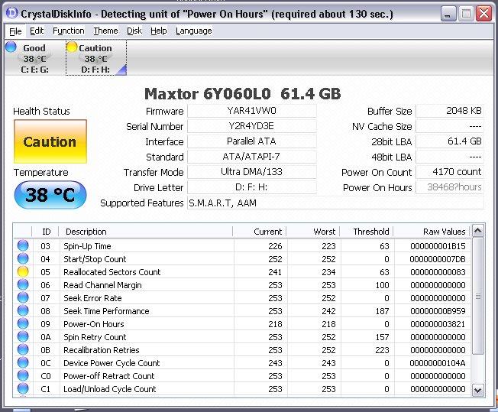Click status orb for Device Power Cycle Count

pyautogui.click(x=23, y=363)
